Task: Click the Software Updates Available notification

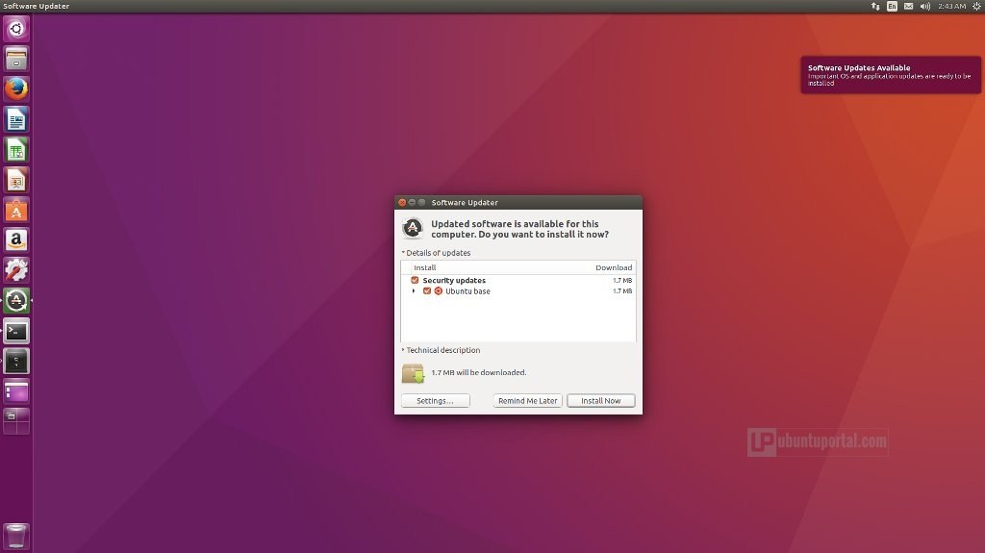Action: [x=891, y=75]
